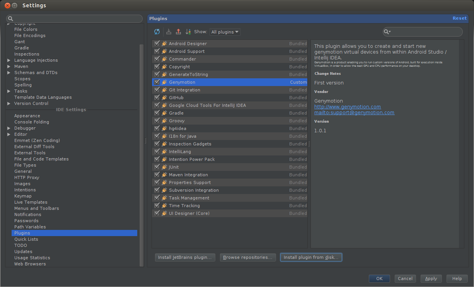Expand the Debugger settings node
The height and width of the screenshot is (287, 474).
click(x=9, y=128)
